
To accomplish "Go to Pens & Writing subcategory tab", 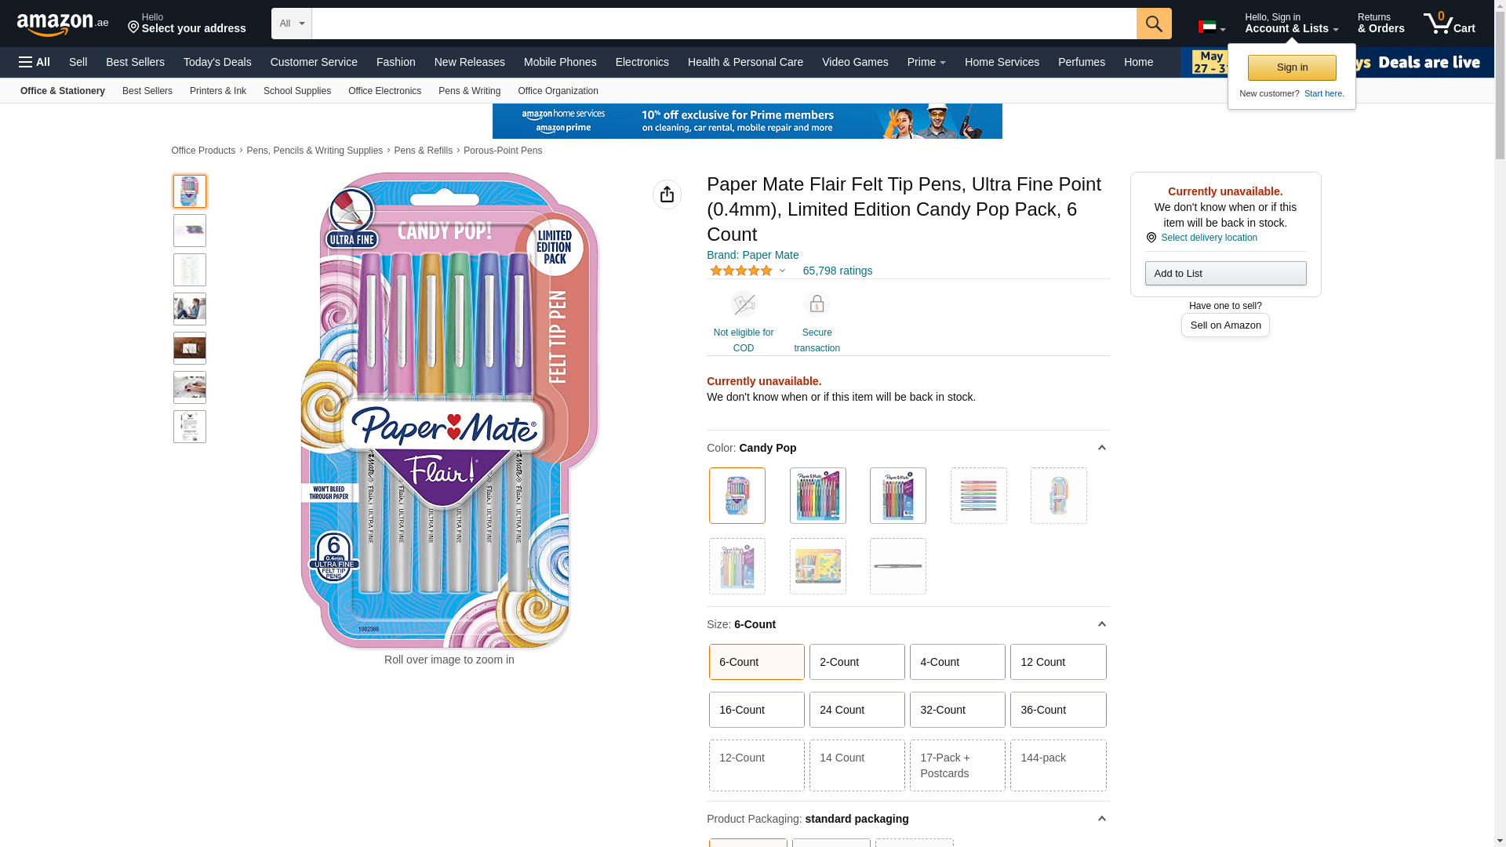I will pos(469,91).
